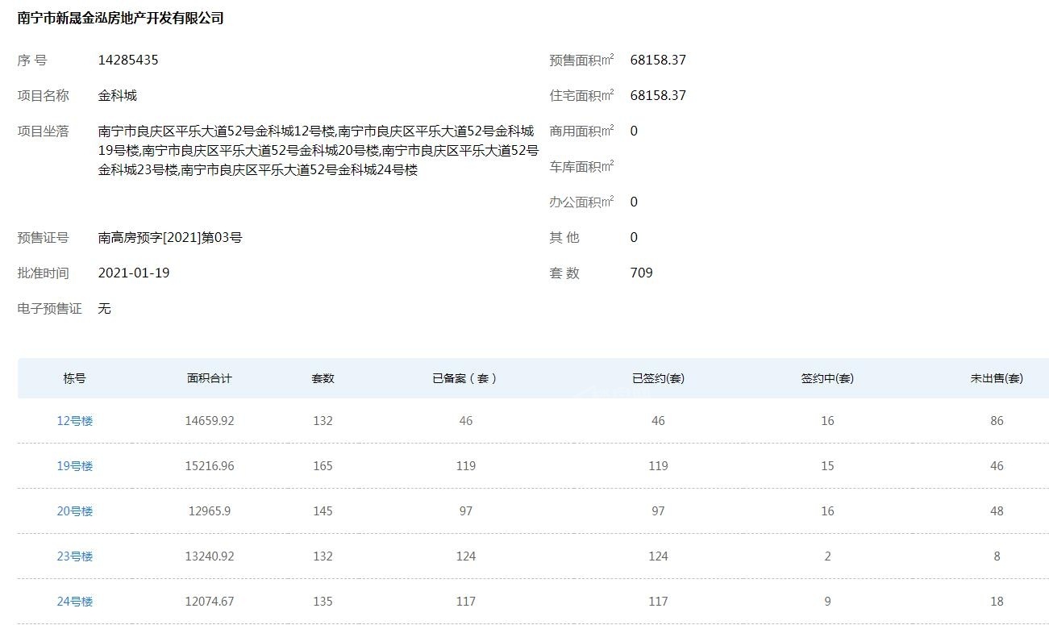Select serial number 14285435
Screen dimensions: 1049x625
coord(128,60)
